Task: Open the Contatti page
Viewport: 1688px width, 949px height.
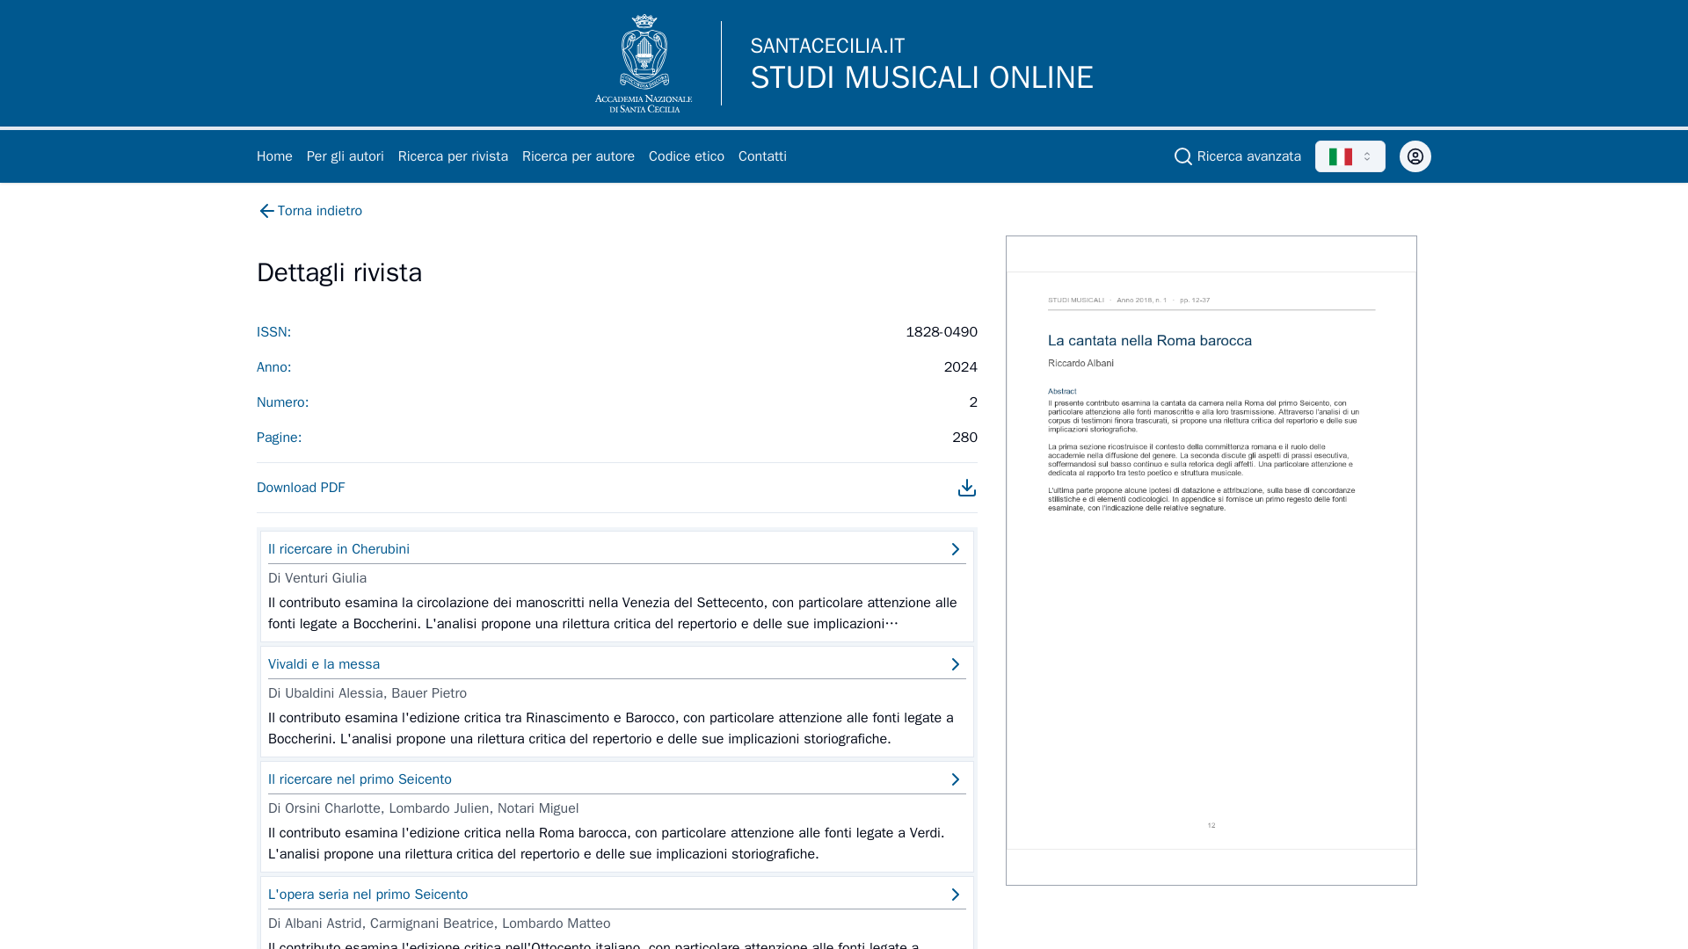Action: 762,156
